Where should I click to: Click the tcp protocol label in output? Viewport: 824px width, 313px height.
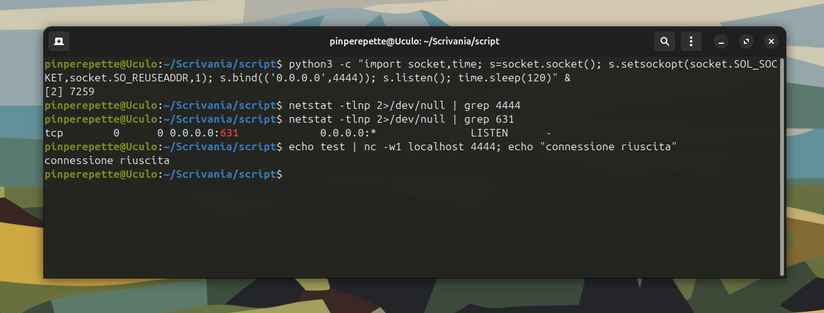click(54, 133)
